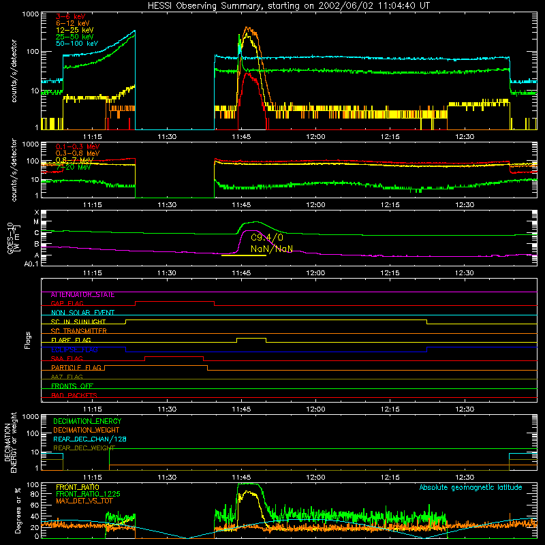Select the SAA_FLAG label
Screen dimensions: 545x545
click(67, 358)
